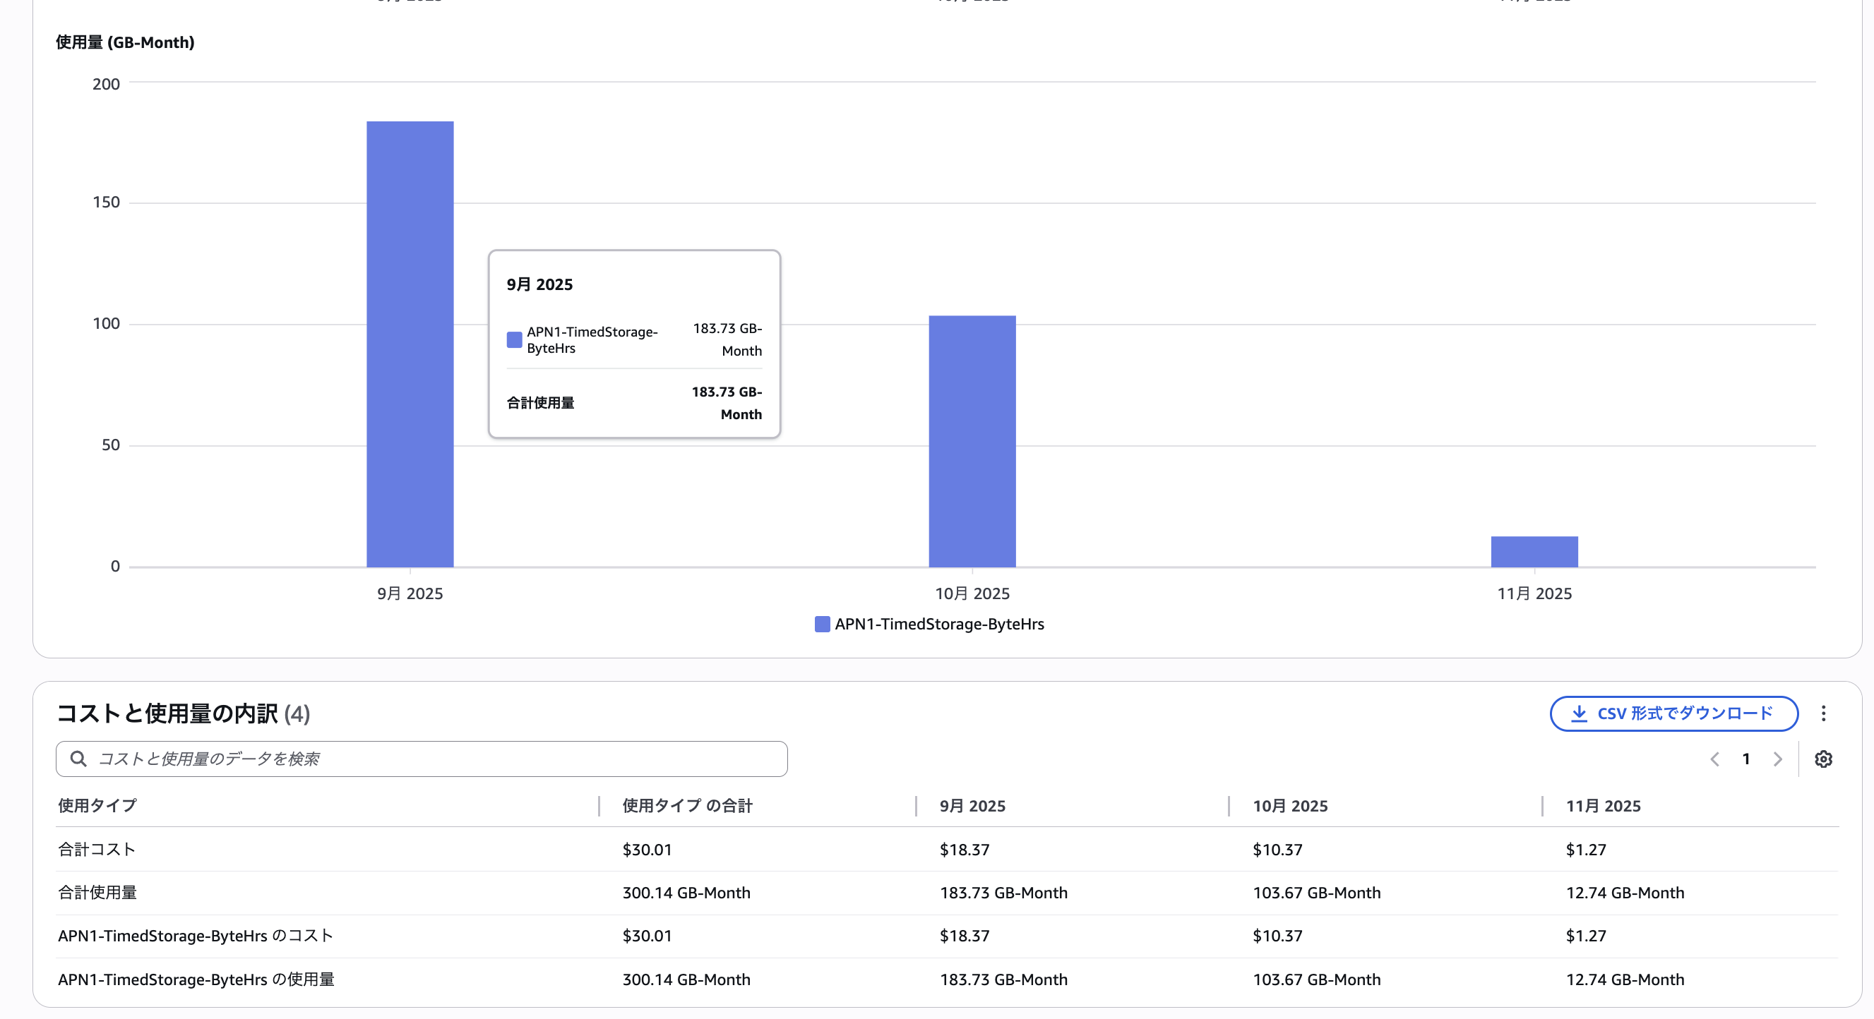This screenshot has width=1874, height=1019.
Task: Go to next table page
Action: [1777, 759]
